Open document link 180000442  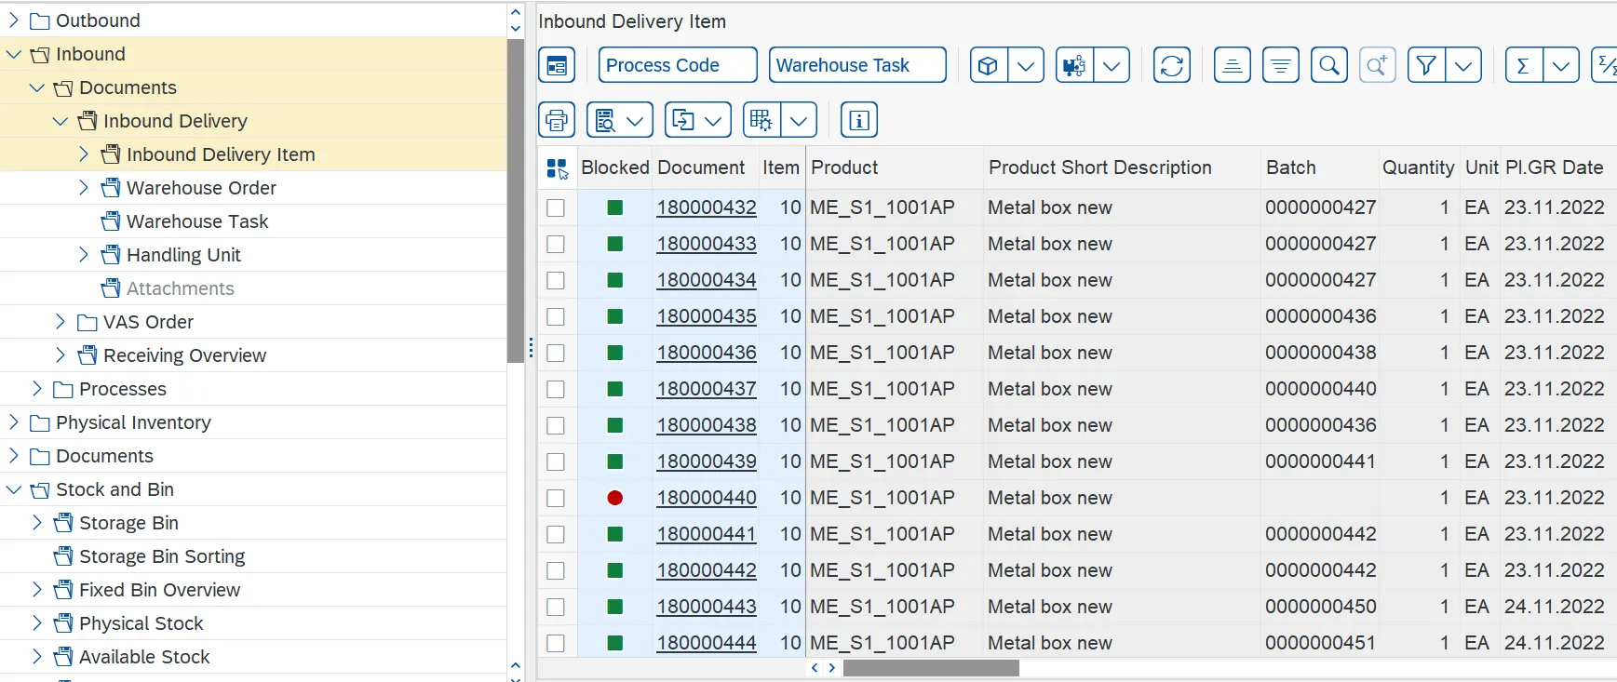[707, 570]
